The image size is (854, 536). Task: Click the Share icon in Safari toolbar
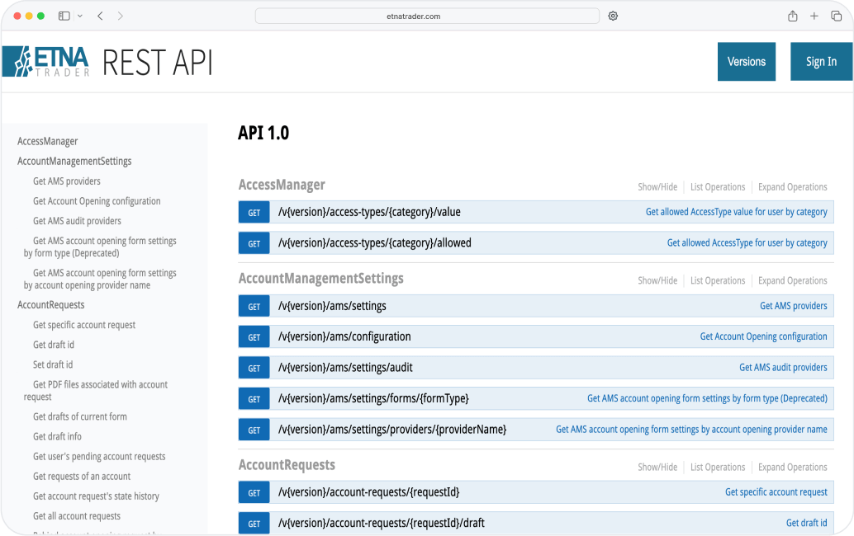tap(792, 16)
